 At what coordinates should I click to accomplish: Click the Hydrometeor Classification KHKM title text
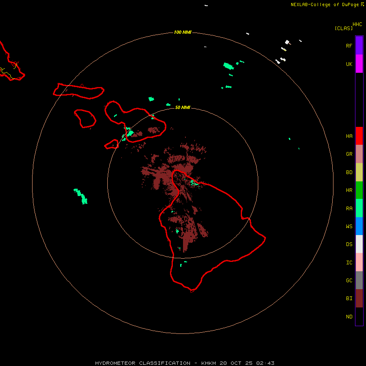pos(184,363)
